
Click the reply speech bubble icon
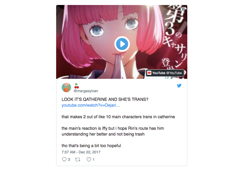pyautogui.click(x=64, y=159)
